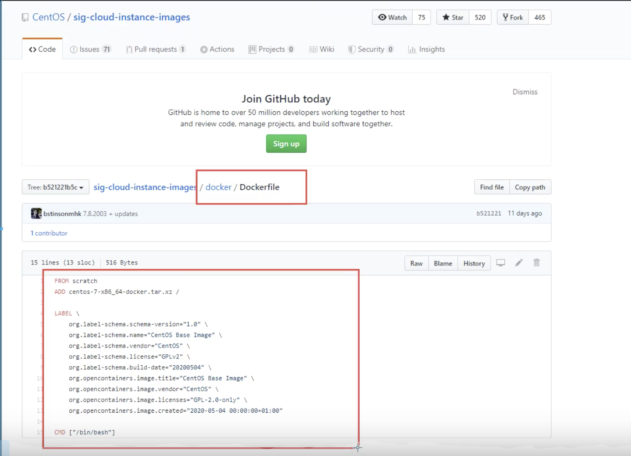Click the Copy path button

[x=530, y=187]
